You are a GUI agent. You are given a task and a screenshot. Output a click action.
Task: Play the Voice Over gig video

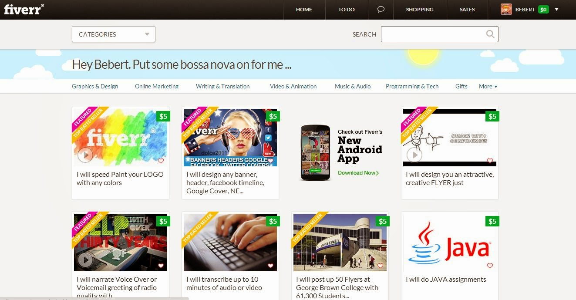point(85,260)
